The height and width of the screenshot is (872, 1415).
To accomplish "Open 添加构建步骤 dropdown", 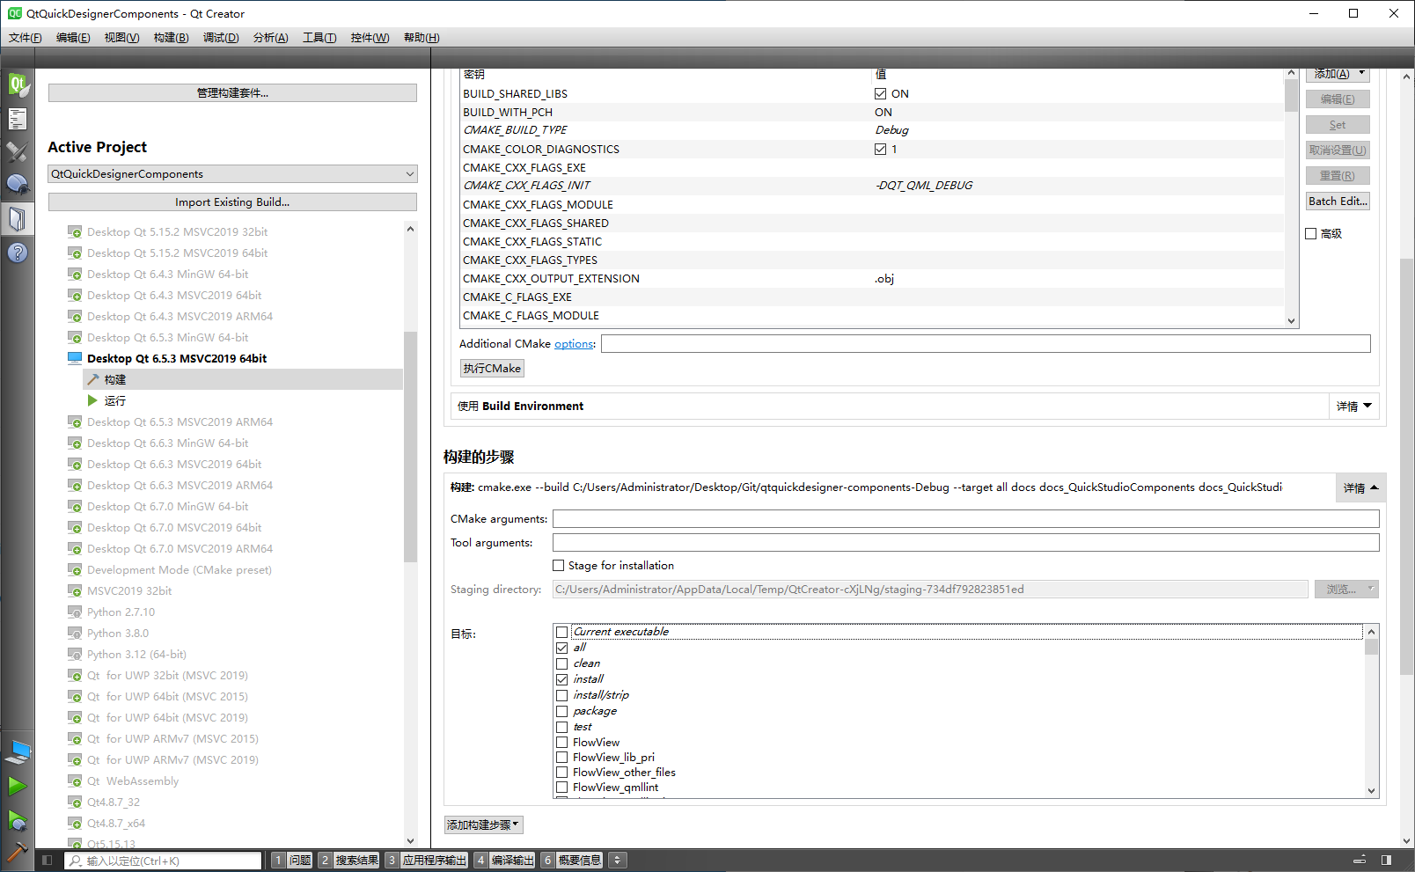I will click(x=483, y=824).
